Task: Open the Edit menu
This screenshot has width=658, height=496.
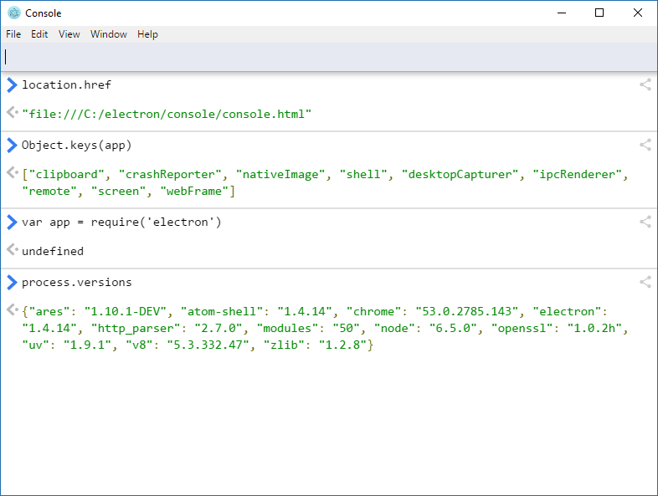Action: point(39,34)
